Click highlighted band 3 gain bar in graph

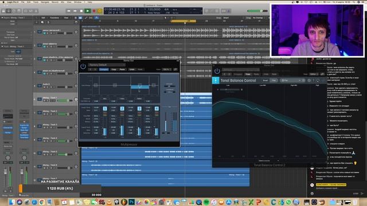click(140, 87)
